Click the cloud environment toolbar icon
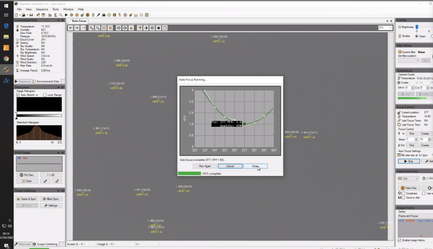The image size is (433, 249). pyautogui.click(x=141, y=15)
